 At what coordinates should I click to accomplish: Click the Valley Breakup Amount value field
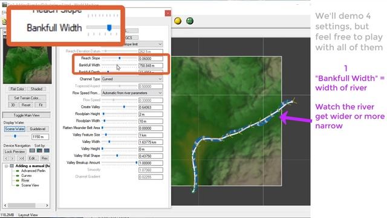coord(151,163)
